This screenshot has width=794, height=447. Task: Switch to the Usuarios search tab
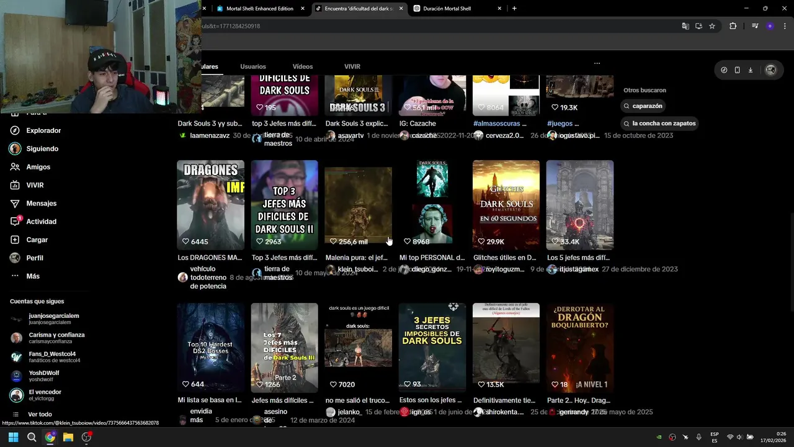pos(253,66)
